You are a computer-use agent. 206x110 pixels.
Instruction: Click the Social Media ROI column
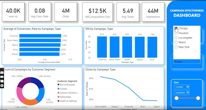[x=115, y=47]
